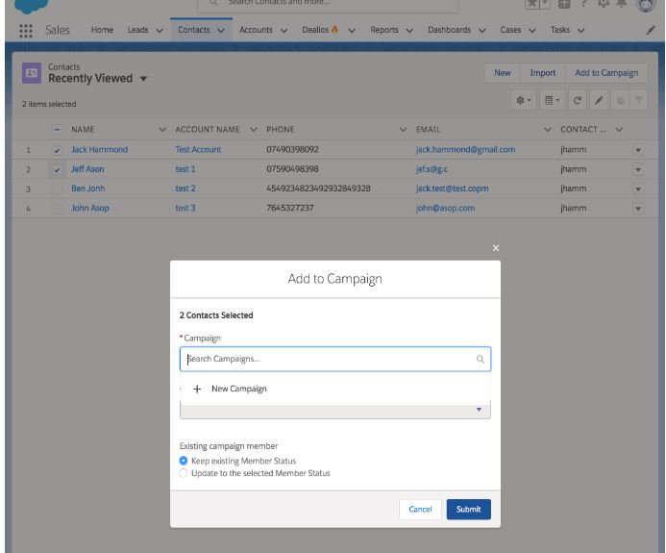Go to the Reports tab
Screen dimensions: 666x553
point(384,30)
